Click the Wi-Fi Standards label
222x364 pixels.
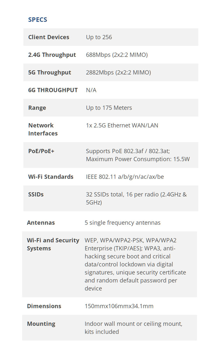tap(51, 177)
